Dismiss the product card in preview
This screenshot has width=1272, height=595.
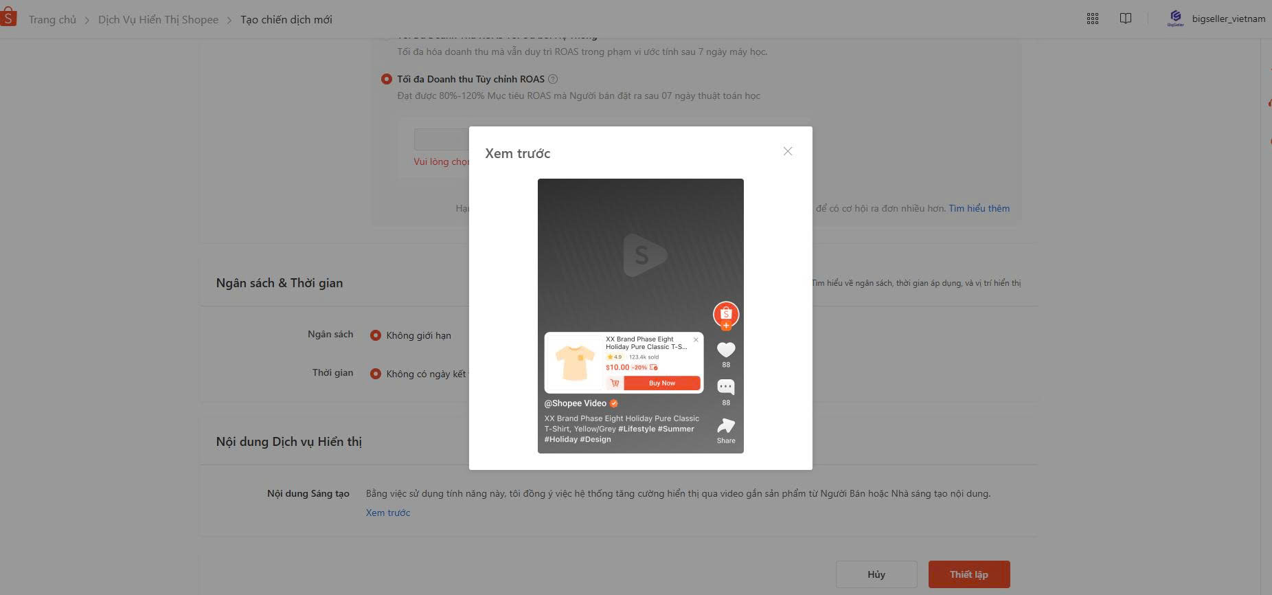click(696, 339)
